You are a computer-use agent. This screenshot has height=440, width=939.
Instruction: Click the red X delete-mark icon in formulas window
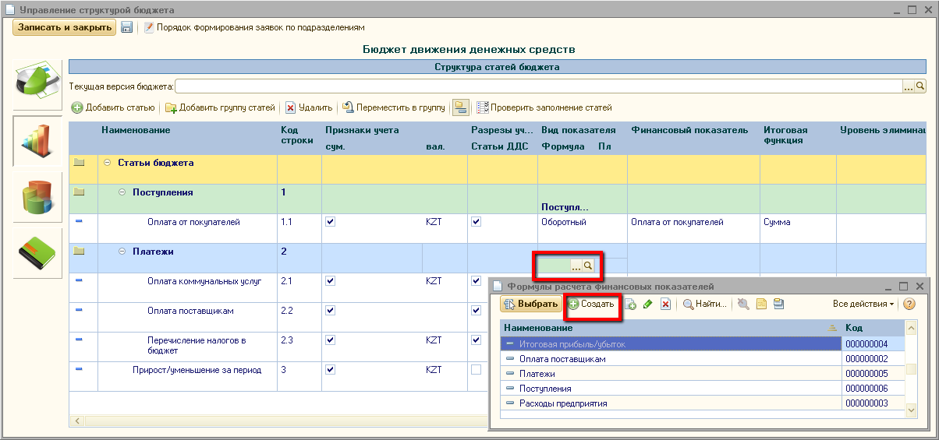pos(665,304)
